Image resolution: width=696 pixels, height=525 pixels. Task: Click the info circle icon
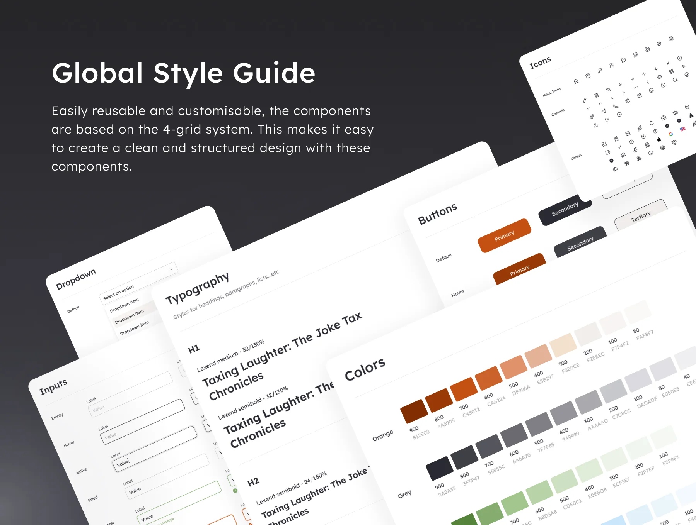(x=663, y=85)
